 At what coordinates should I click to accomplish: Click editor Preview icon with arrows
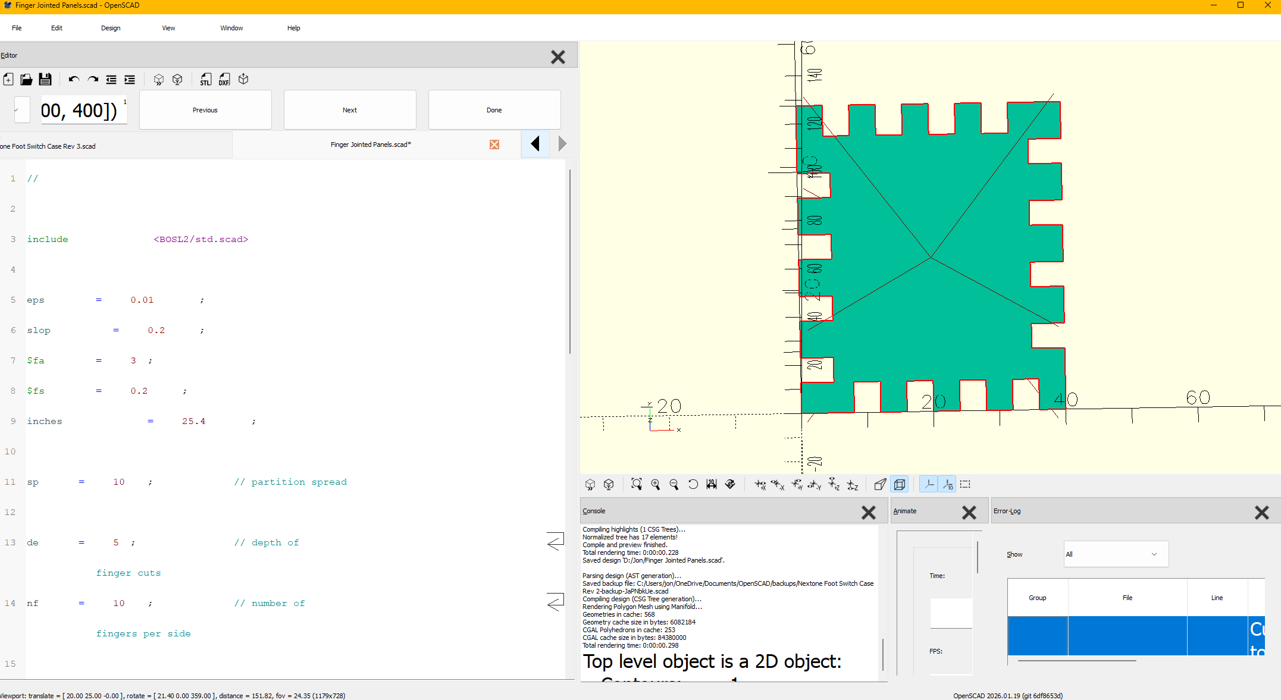pyautogui.click(x=158, y=80)
